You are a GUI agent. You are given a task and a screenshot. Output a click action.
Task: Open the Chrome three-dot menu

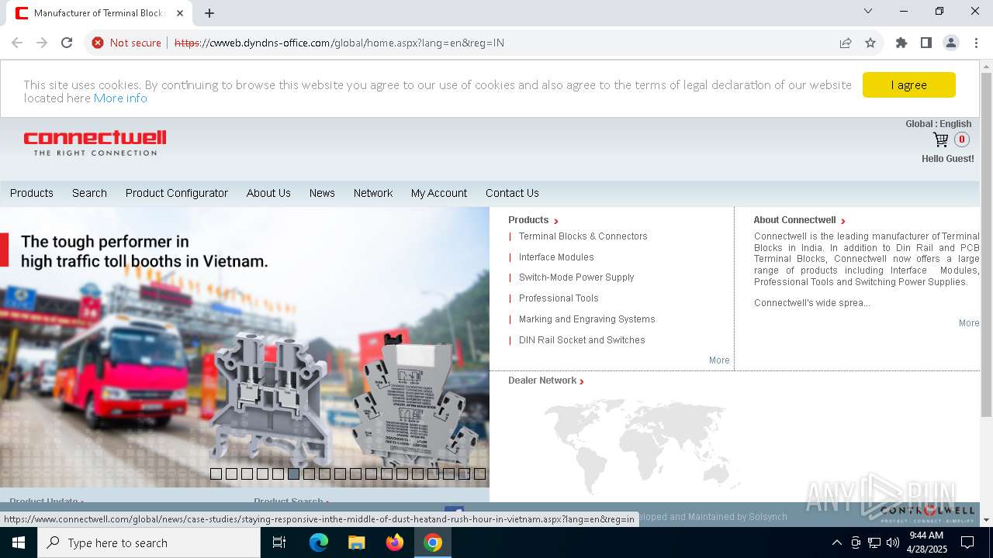(976, 43)
